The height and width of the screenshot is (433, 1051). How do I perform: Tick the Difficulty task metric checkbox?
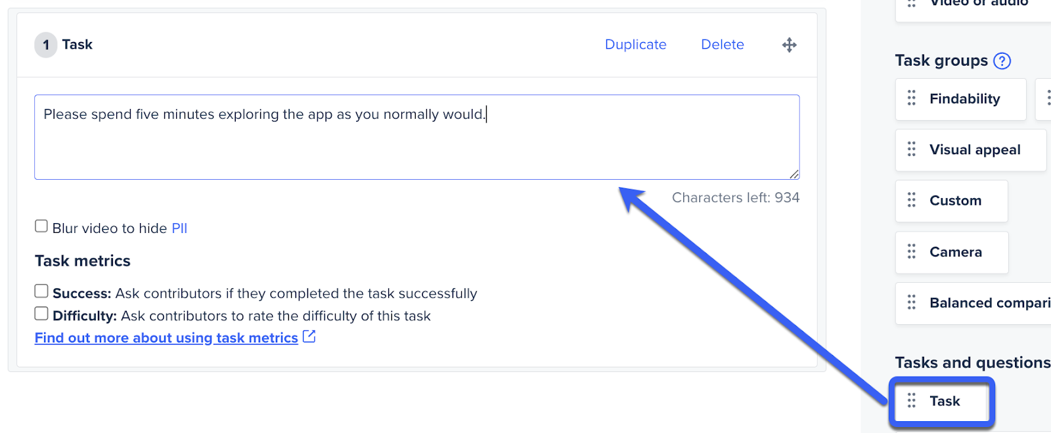(x=41, y=314)
